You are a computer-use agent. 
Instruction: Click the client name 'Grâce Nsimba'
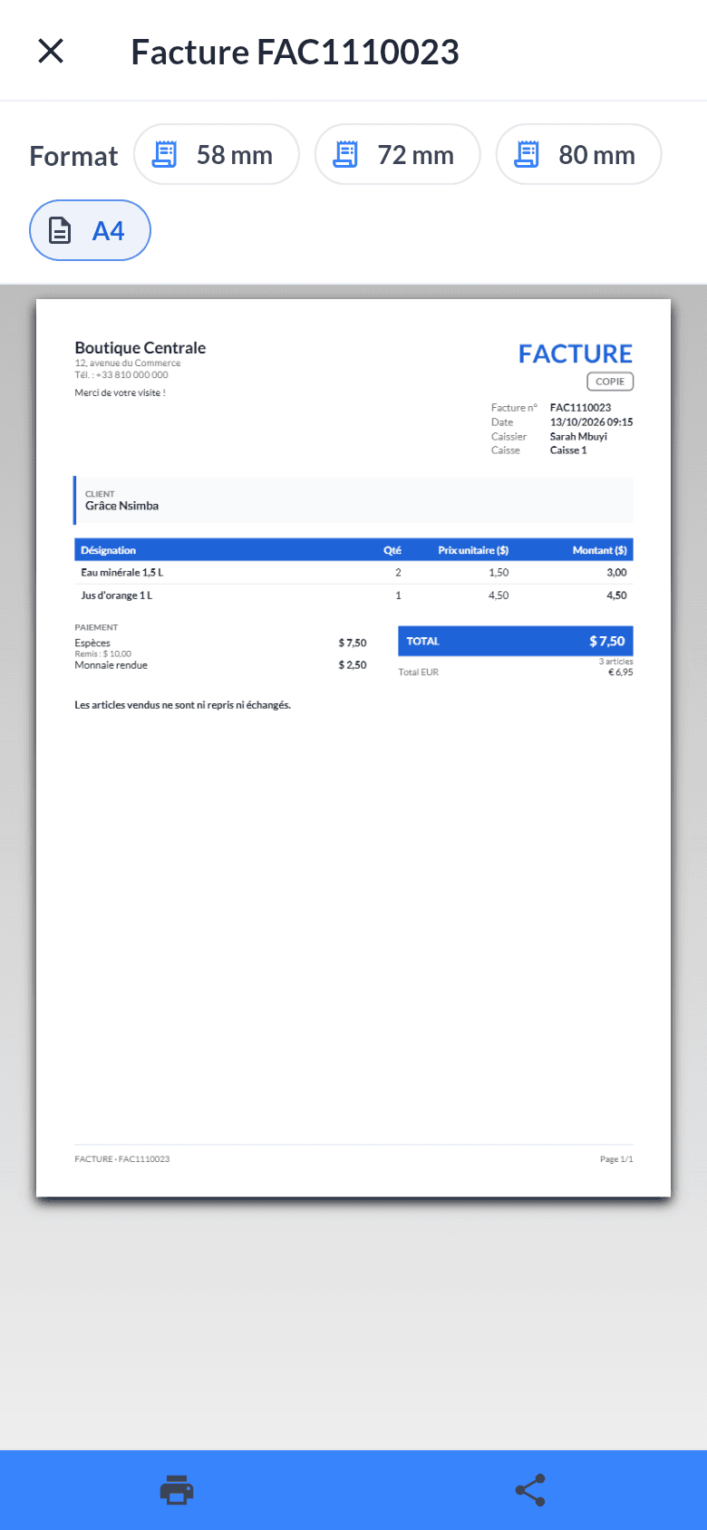pos(121,506)
